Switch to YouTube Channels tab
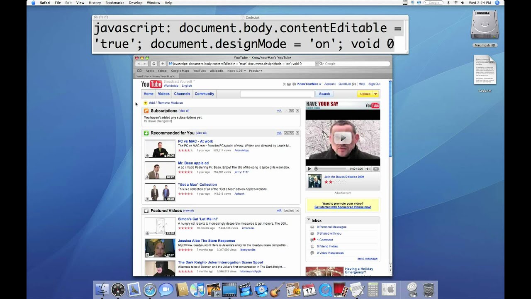The height and width of the screenshot is (299, 531). tap(182, 94)
